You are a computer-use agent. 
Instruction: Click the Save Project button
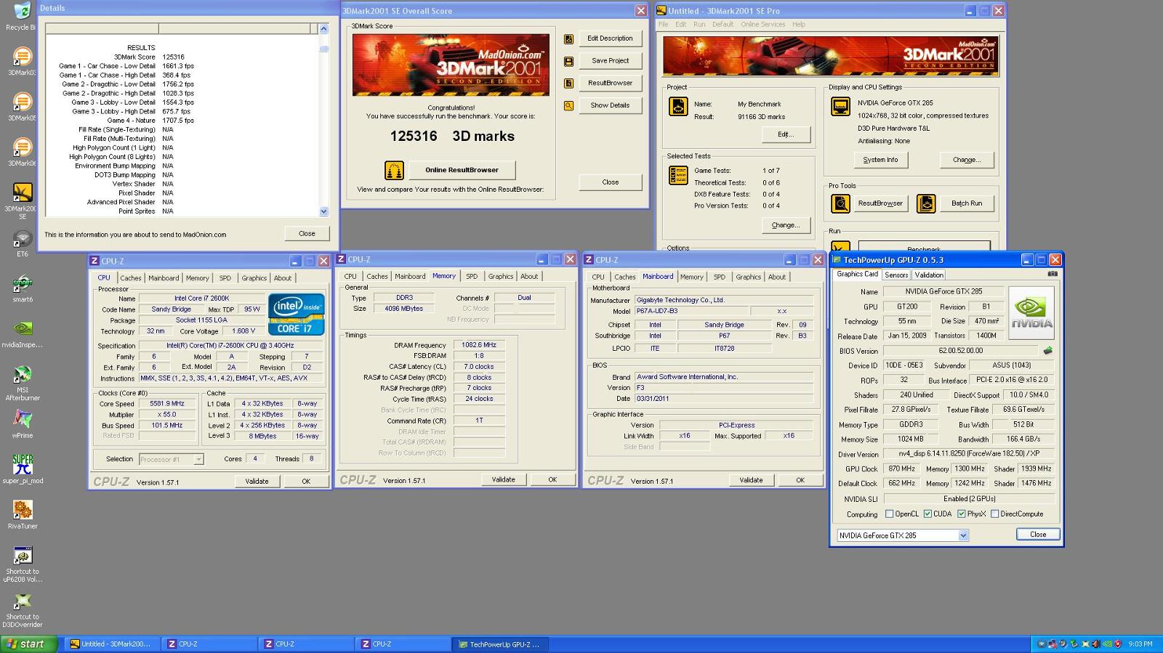point(610,61)
